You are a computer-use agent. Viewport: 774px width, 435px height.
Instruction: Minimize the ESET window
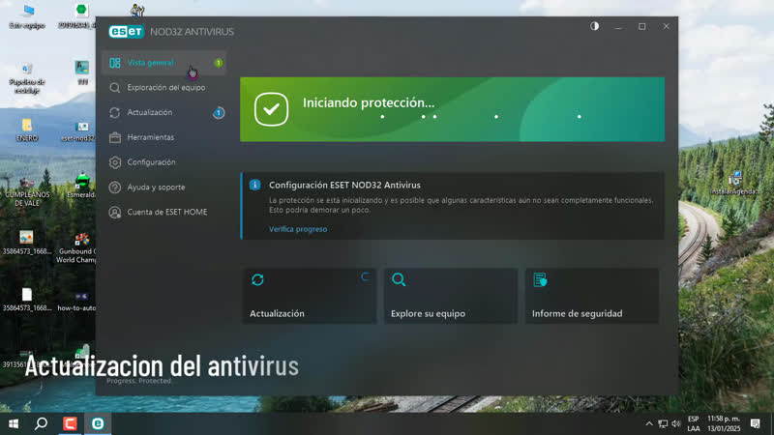coord(618,27)
